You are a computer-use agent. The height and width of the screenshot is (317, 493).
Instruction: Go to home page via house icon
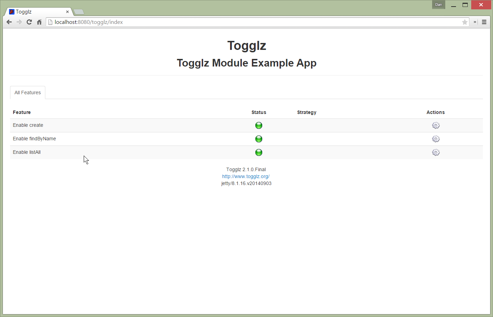[39, 22]
